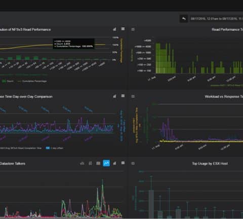Open chart type icon in Day-over-Day Comparison panel
The width and height of the screenshot is (243, 219).
114,96
